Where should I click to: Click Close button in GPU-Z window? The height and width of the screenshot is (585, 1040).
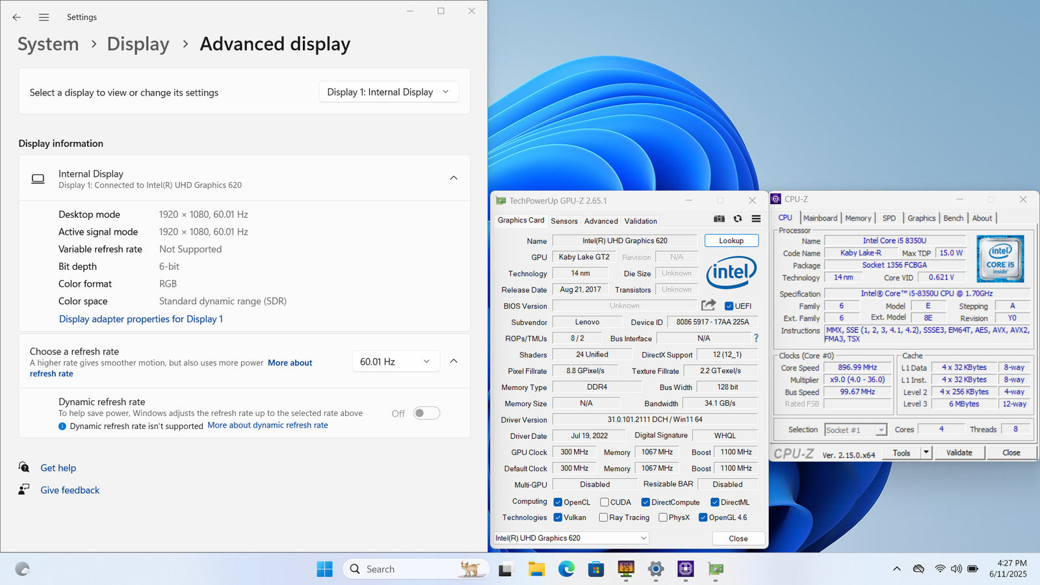[738, 538]
